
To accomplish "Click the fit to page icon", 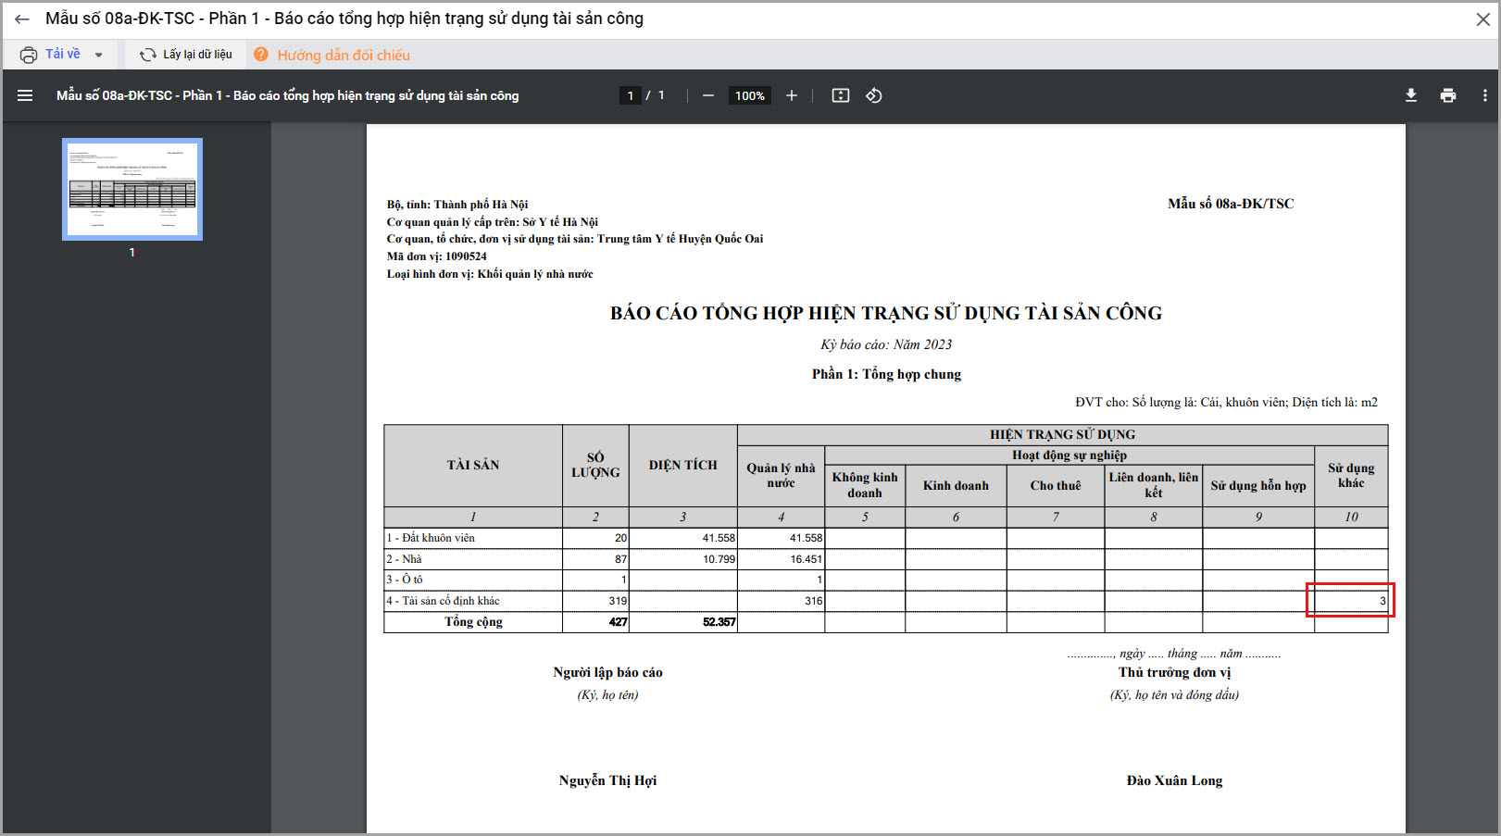I will [x=841, y=95].
